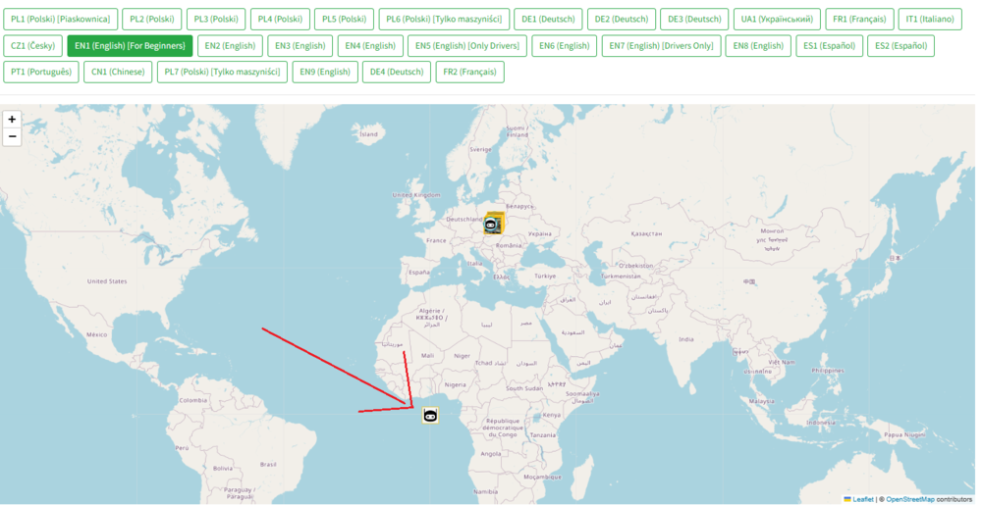Switch to DE1 (Deutsch) server

click(x=548, y=19)
